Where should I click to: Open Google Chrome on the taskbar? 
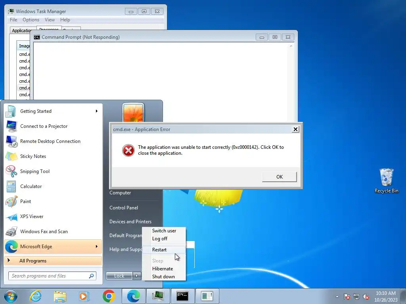109,296
